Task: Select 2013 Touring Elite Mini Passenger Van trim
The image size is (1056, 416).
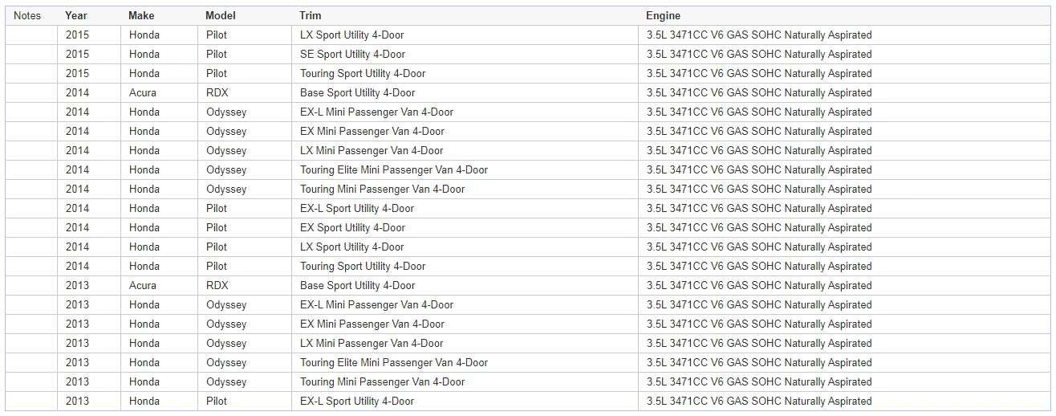Action: point(393,363)
